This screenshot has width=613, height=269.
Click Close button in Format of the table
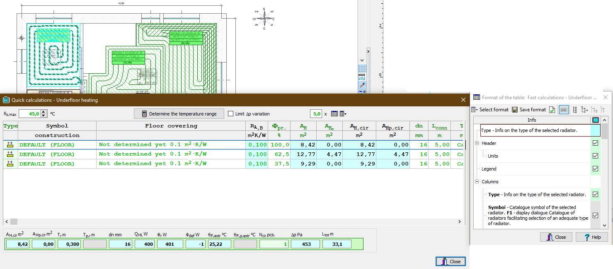tap(556, 237)
